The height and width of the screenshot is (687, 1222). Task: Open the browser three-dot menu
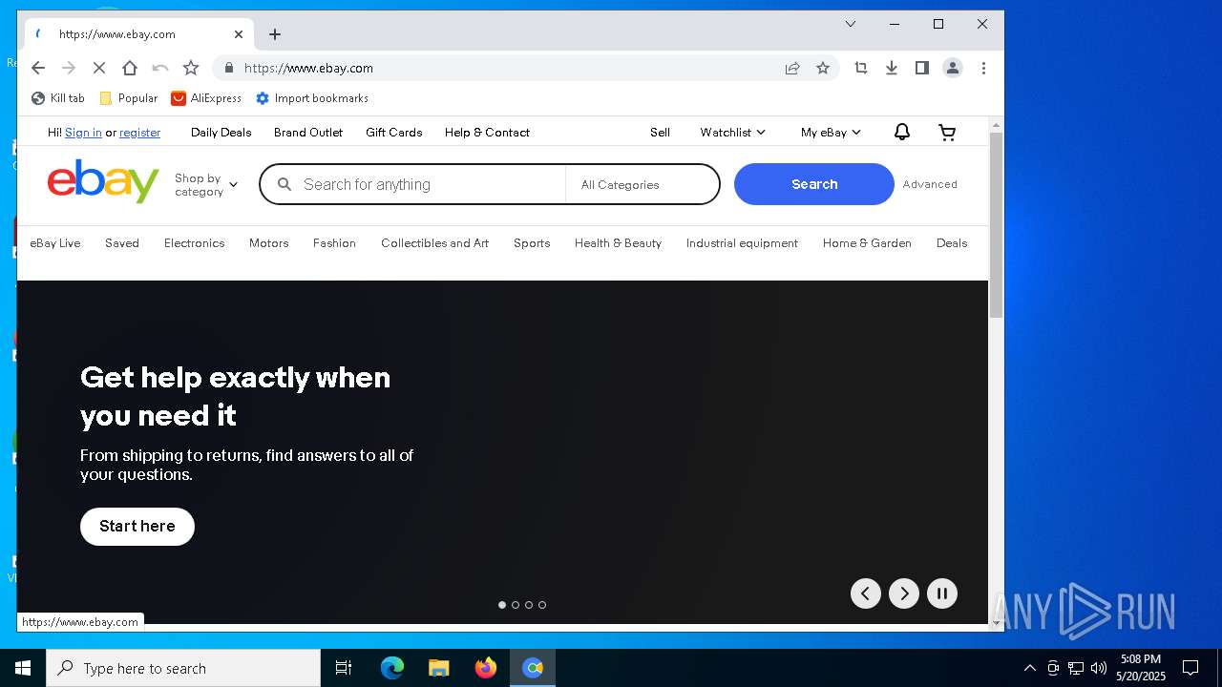pos(983,68)
